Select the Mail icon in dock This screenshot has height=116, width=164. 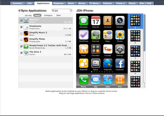click(96, 80)
